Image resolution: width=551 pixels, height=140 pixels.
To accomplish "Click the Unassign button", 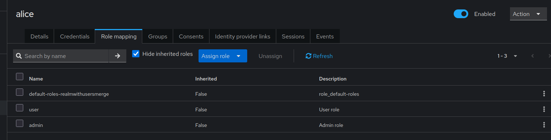I will [270, 56].
